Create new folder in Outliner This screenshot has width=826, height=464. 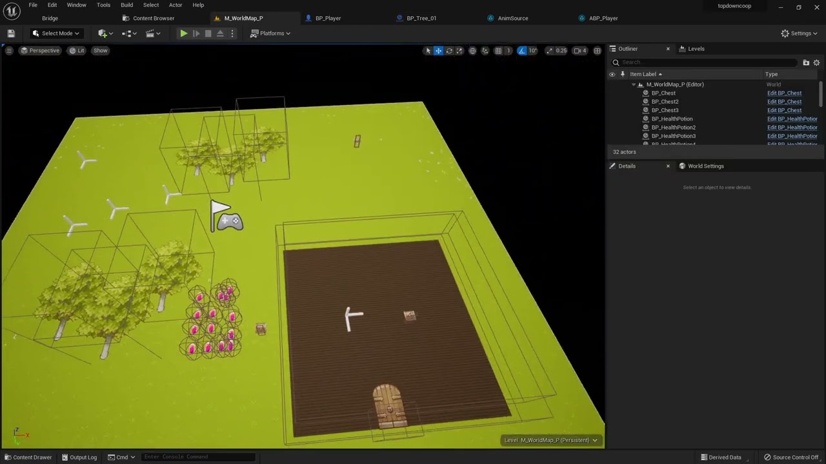pos(806,63)
